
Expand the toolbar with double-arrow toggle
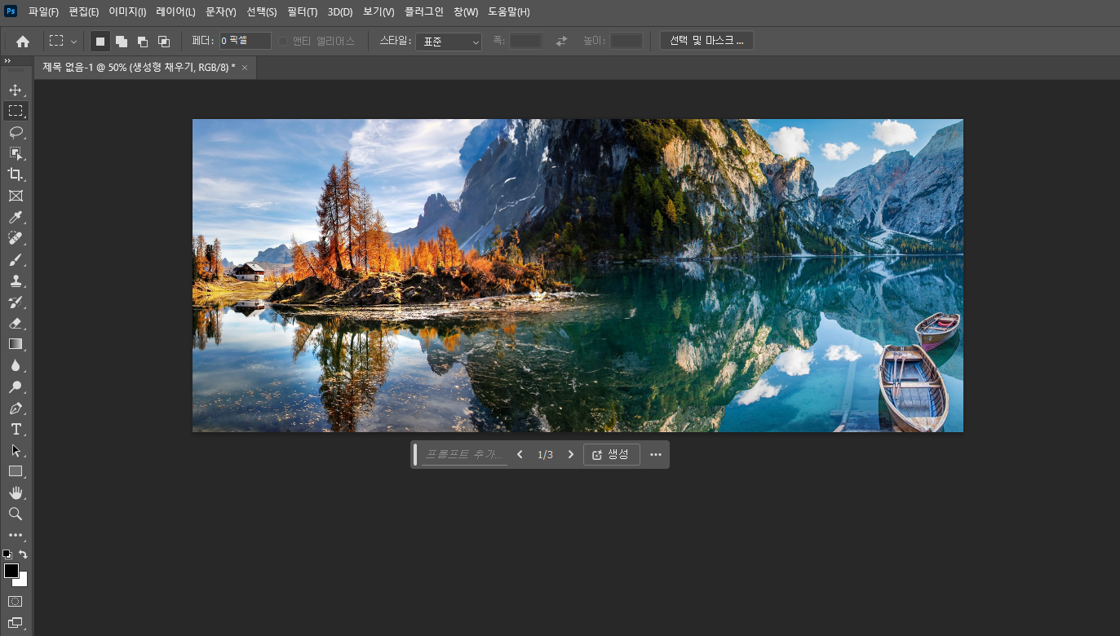(7, 61)
